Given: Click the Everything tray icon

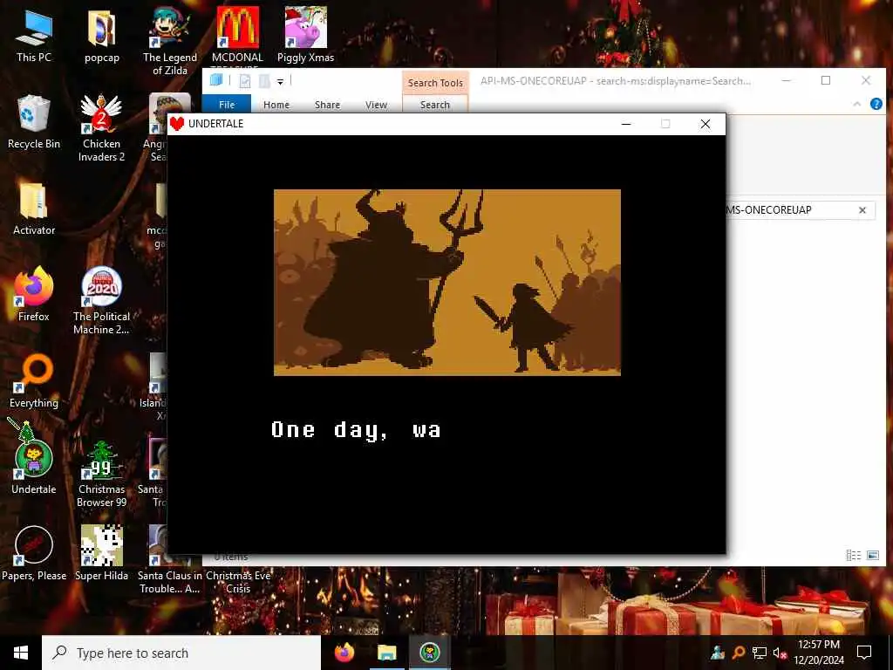Looking at the screenshot, I should point(738,653).
